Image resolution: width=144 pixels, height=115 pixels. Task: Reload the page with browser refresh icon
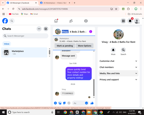tap(13, 9)
